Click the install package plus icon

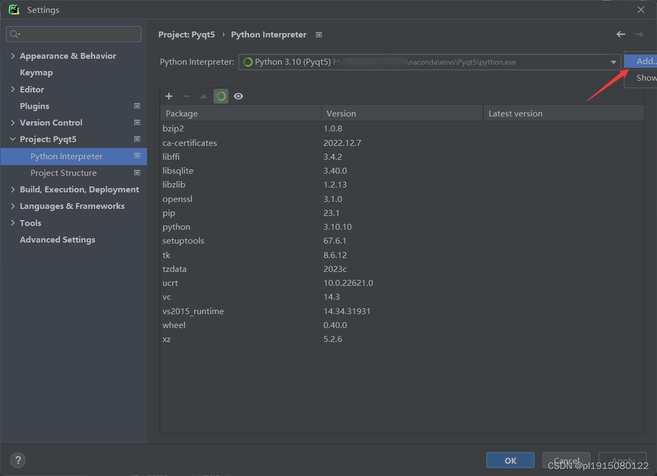tap(169, 96)
